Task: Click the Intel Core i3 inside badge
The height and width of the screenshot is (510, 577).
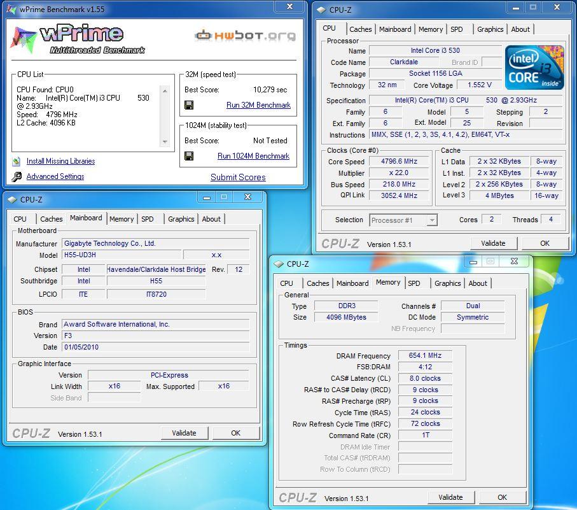Action: click(534, 67)
